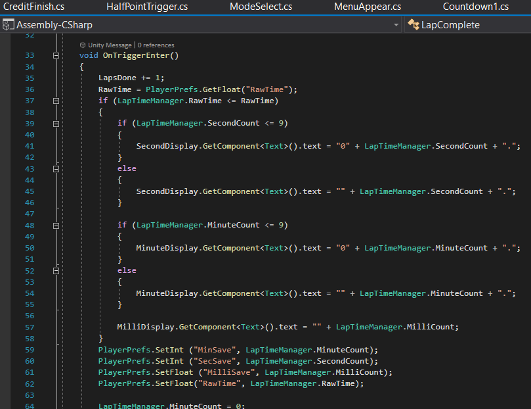Collapse the else block at line 43
The height and width of the screenshot is (409, 531).
point(56,169)
